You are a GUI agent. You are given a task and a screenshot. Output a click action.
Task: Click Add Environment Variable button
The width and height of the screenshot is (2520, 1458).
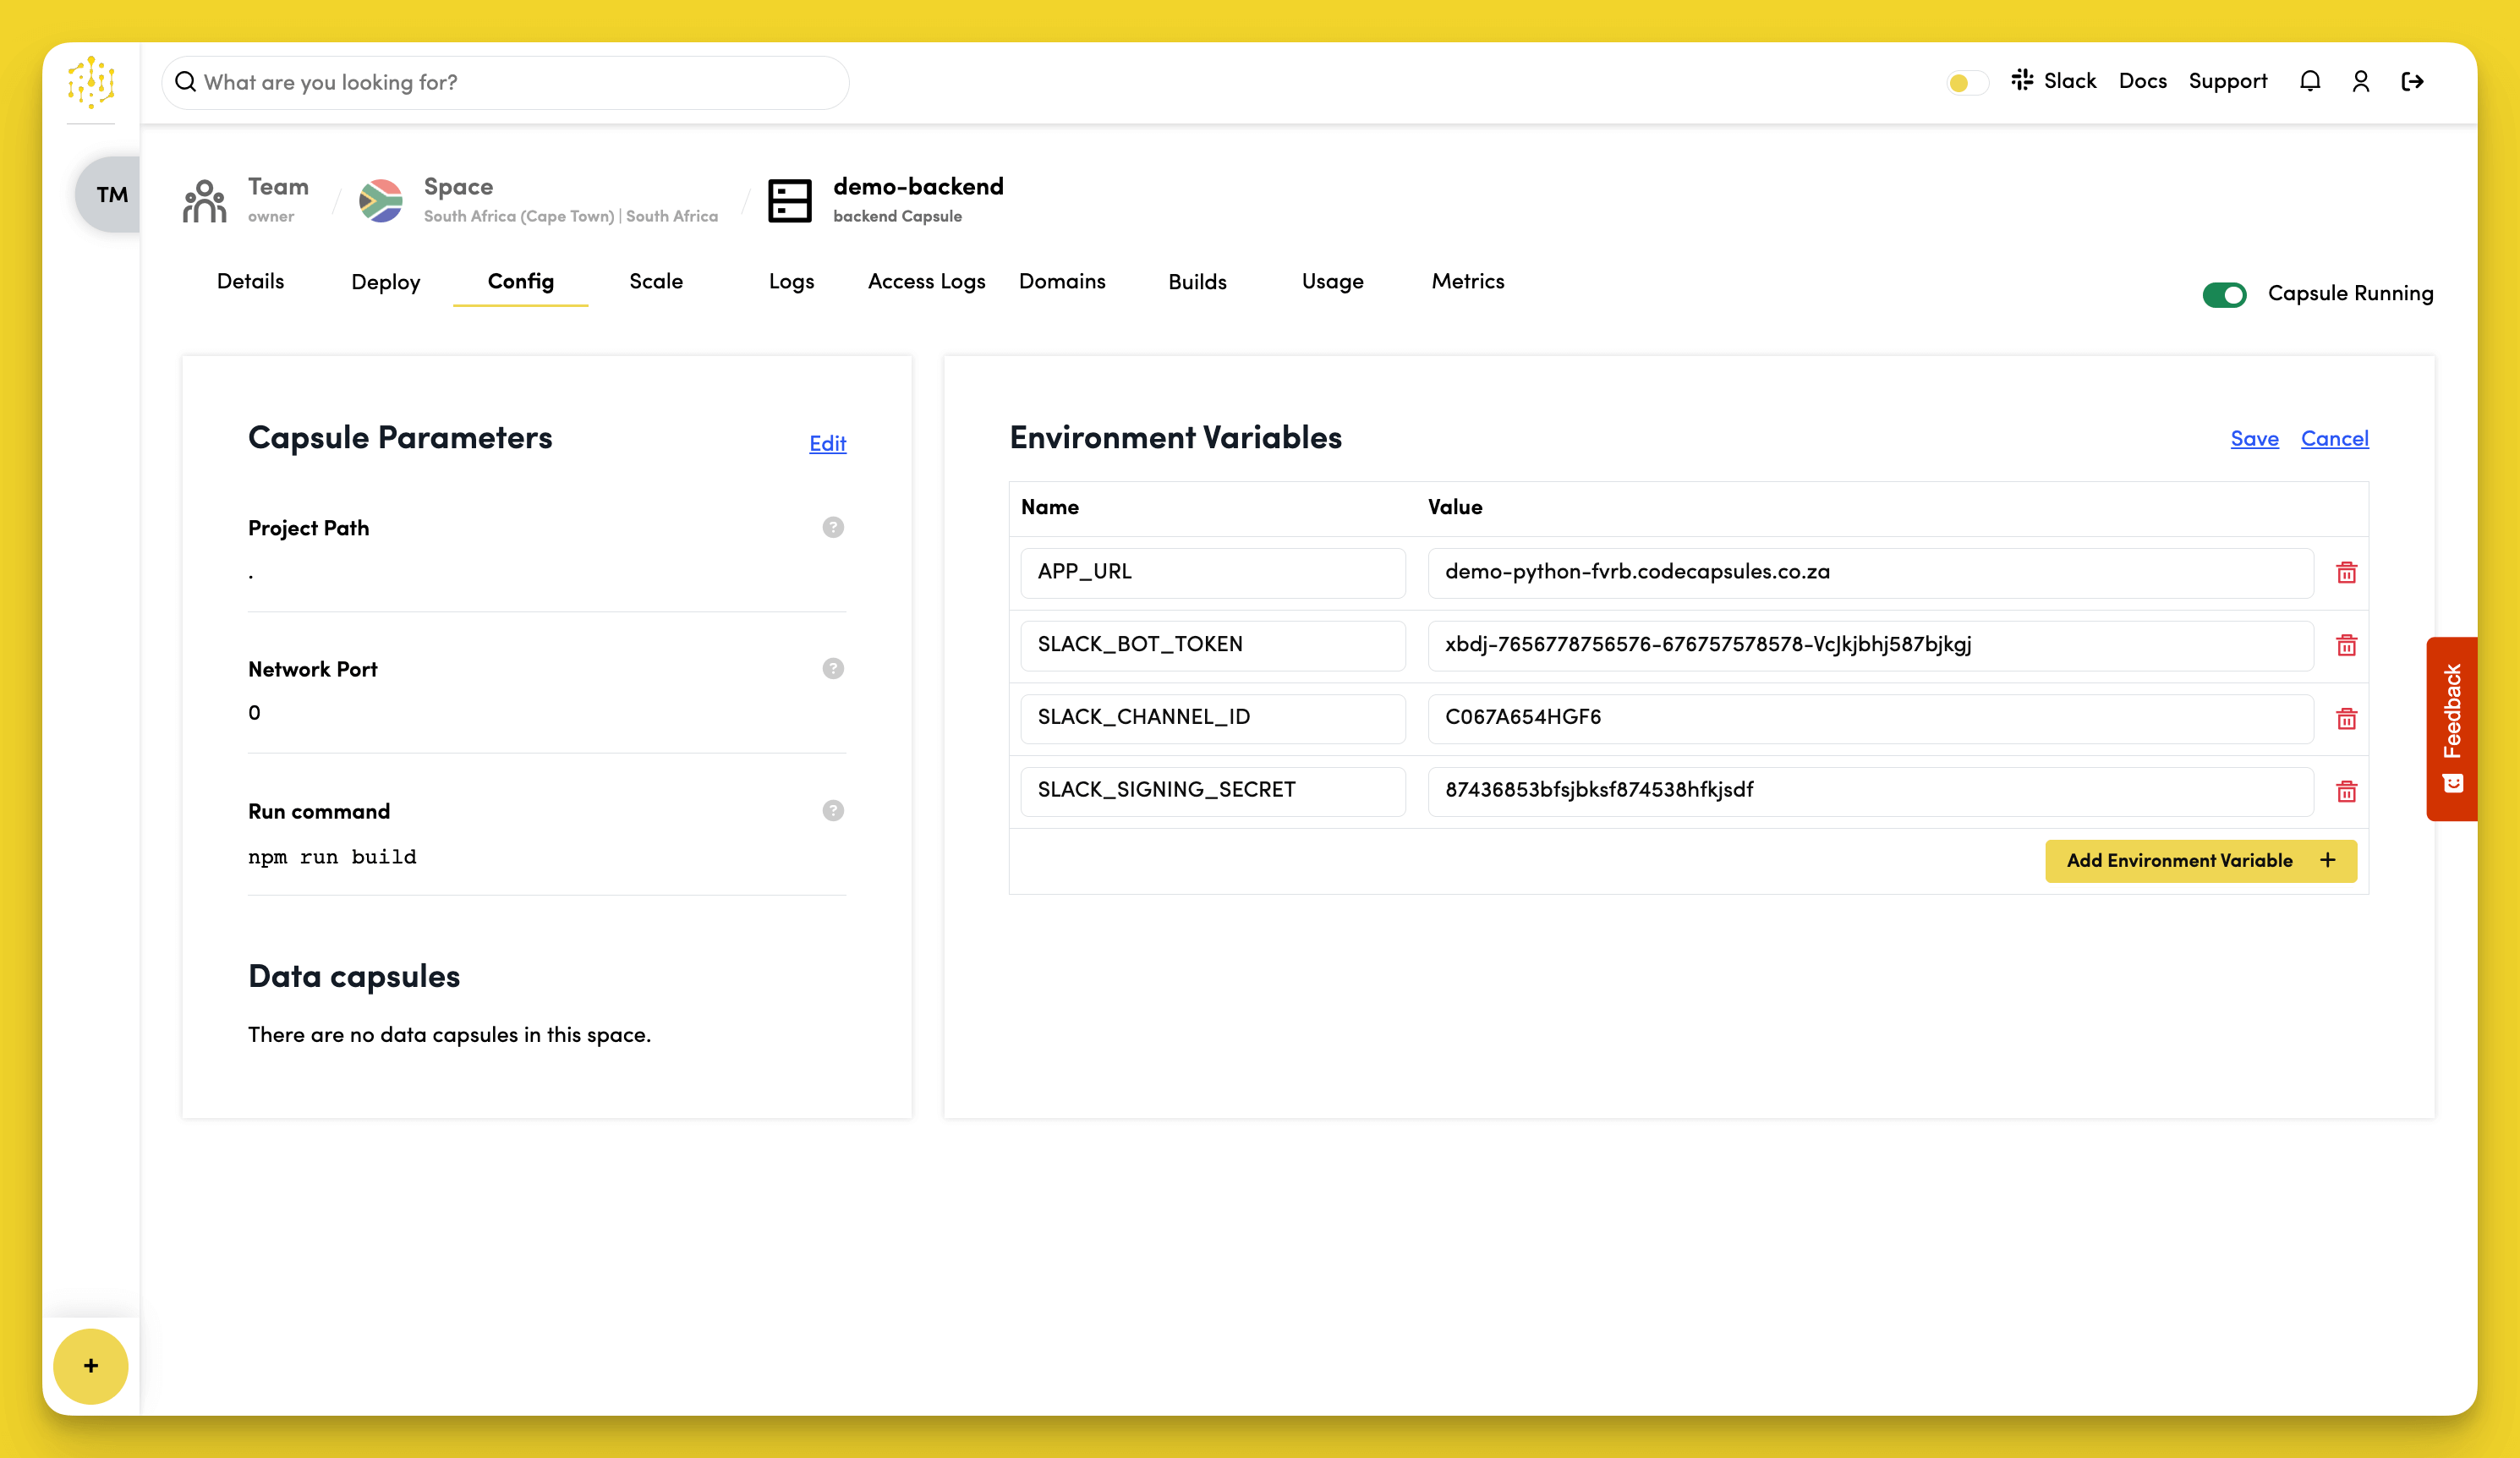coord(2200,860)
